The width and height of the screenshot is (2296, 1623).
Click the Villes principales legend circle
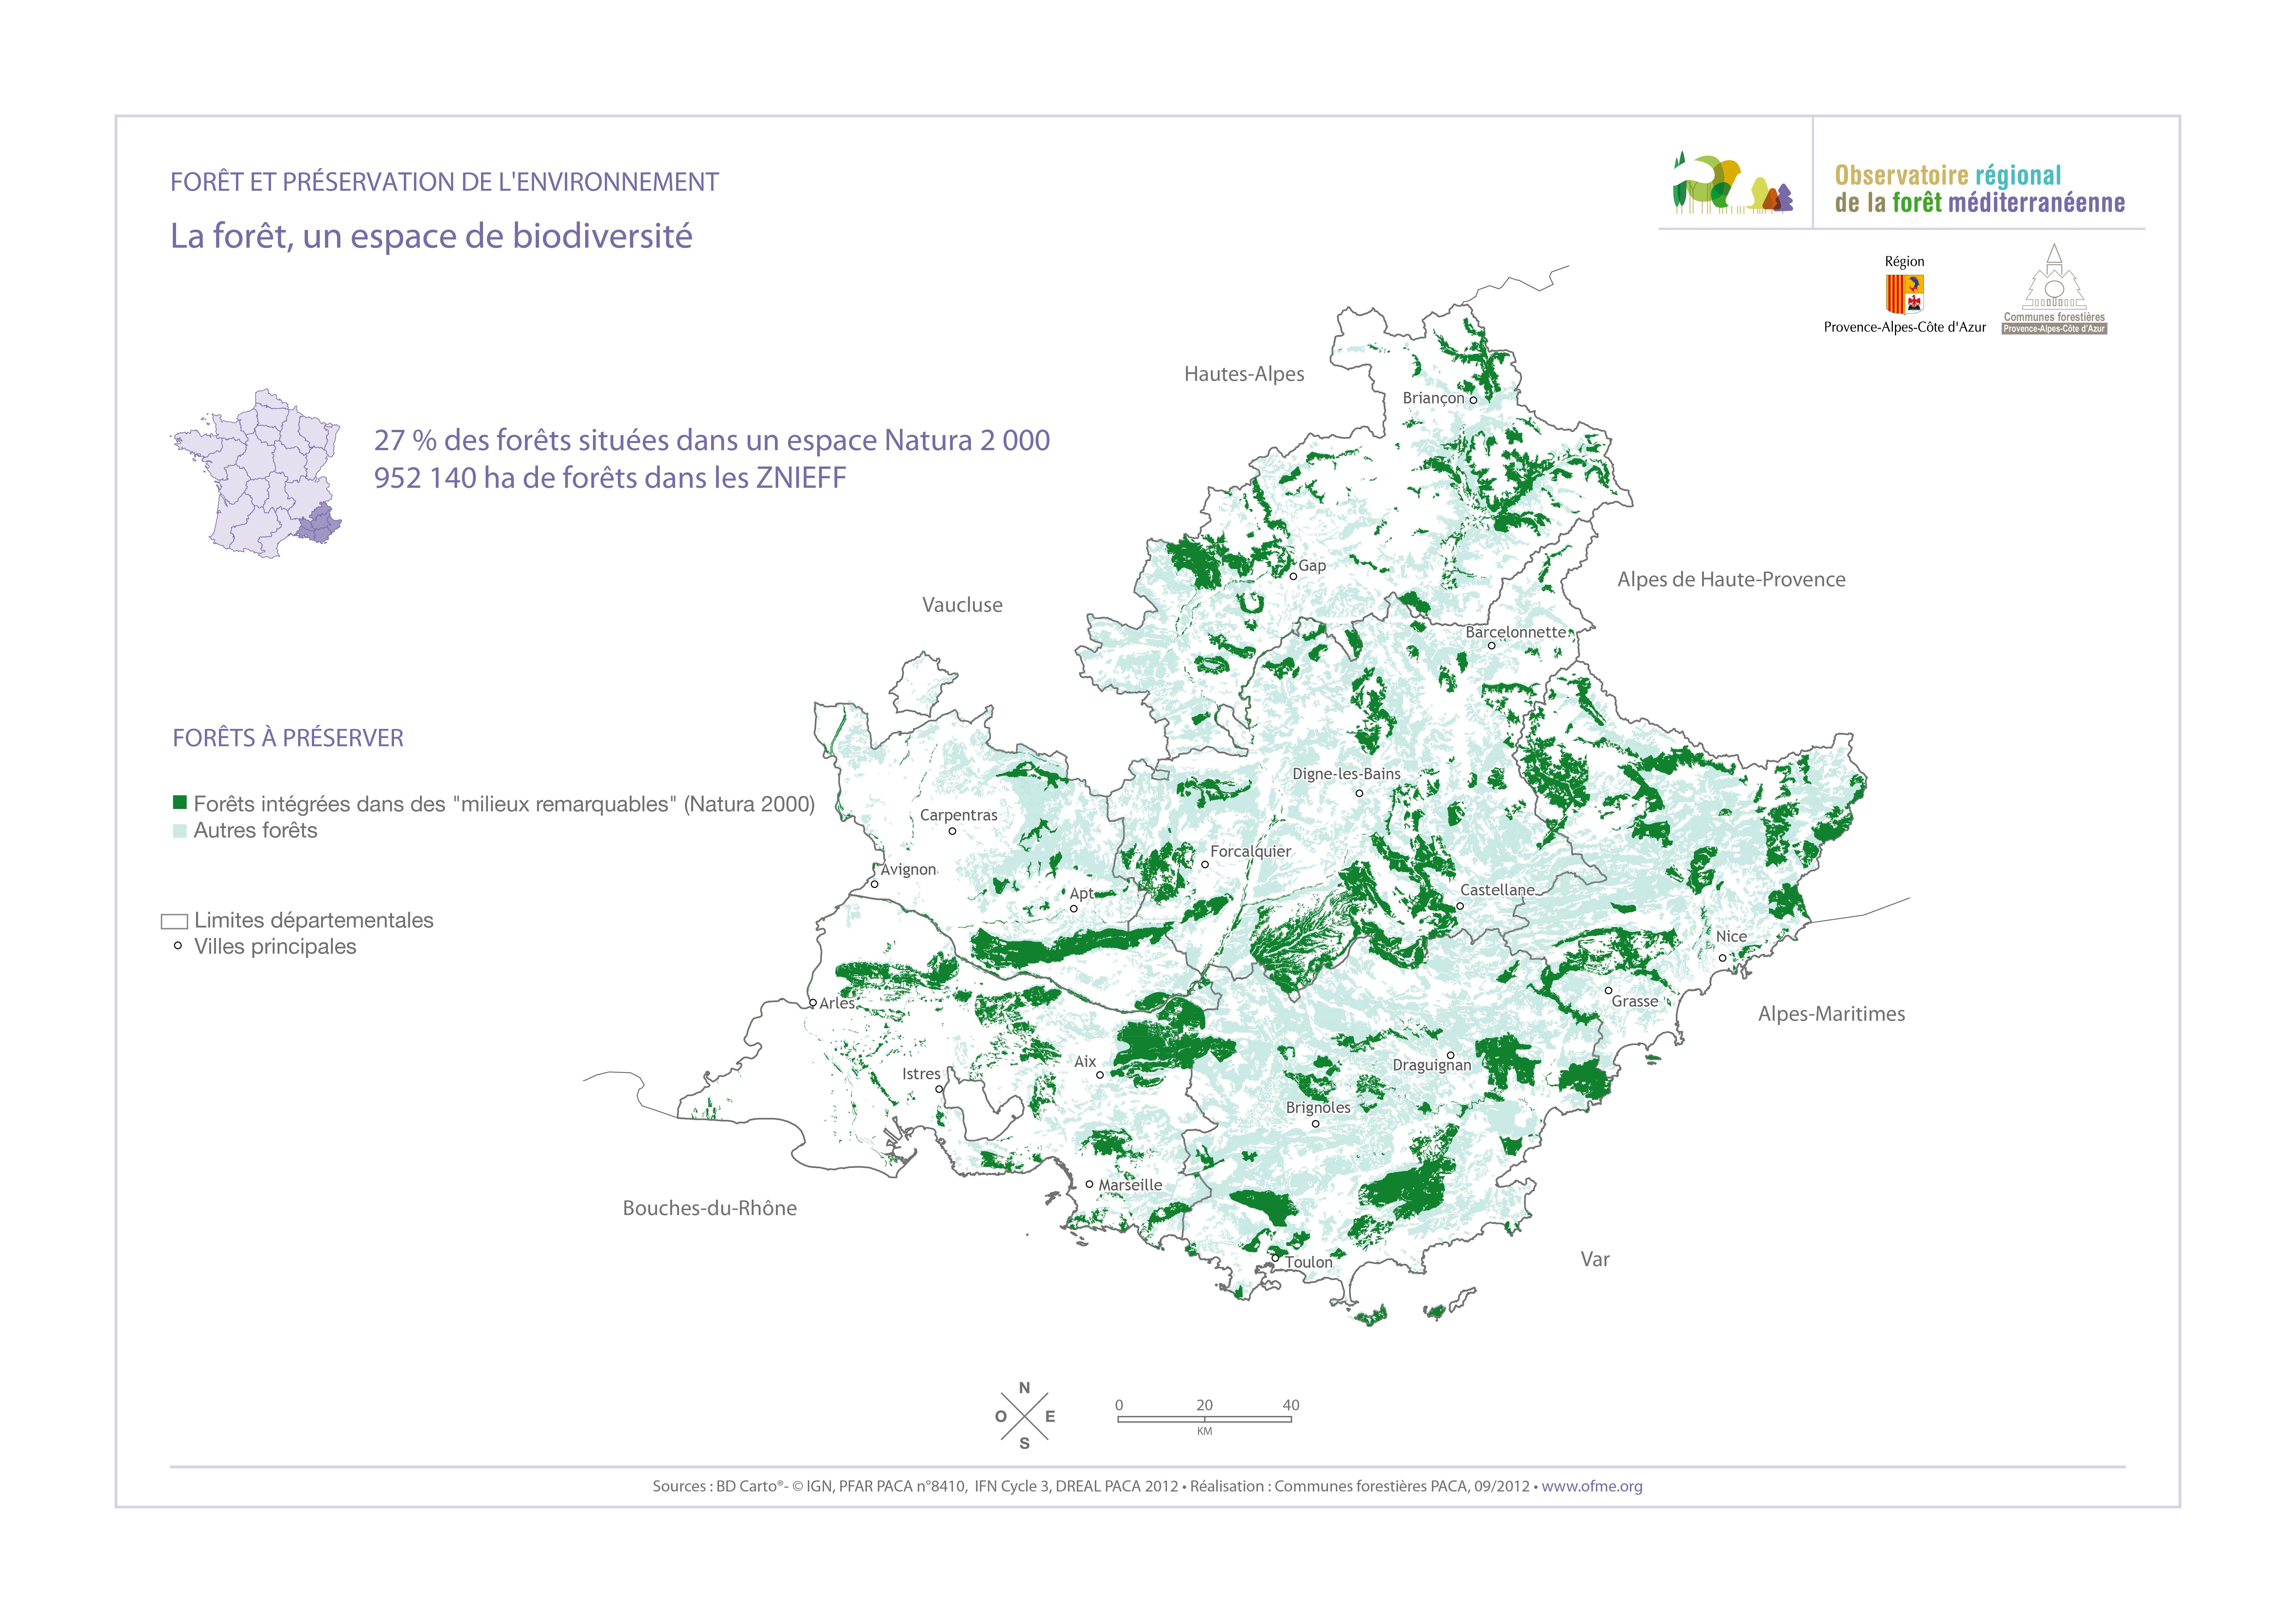[178, 945]
